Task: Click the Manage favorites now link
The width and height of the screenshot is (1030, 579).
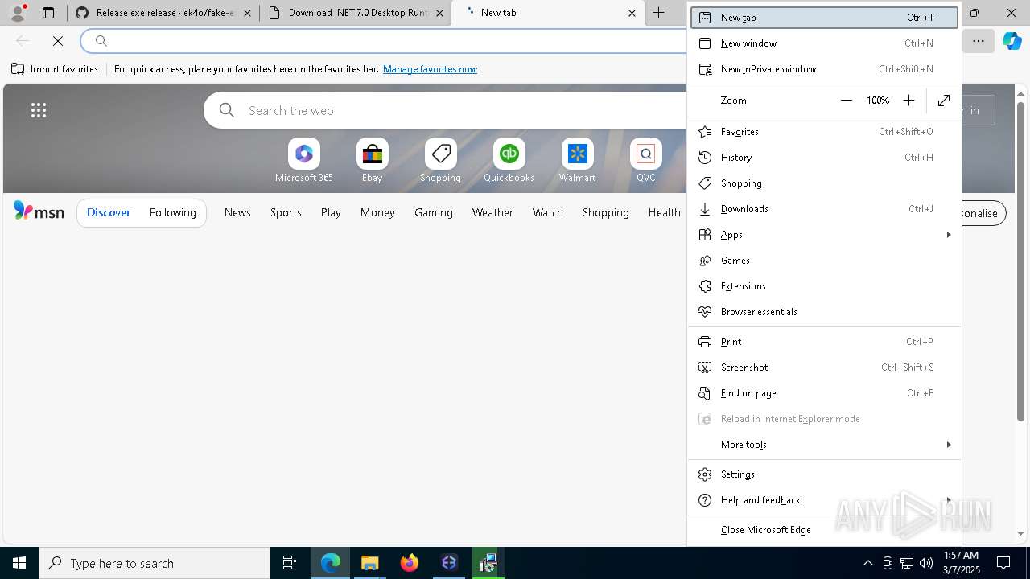Action: 430,69
